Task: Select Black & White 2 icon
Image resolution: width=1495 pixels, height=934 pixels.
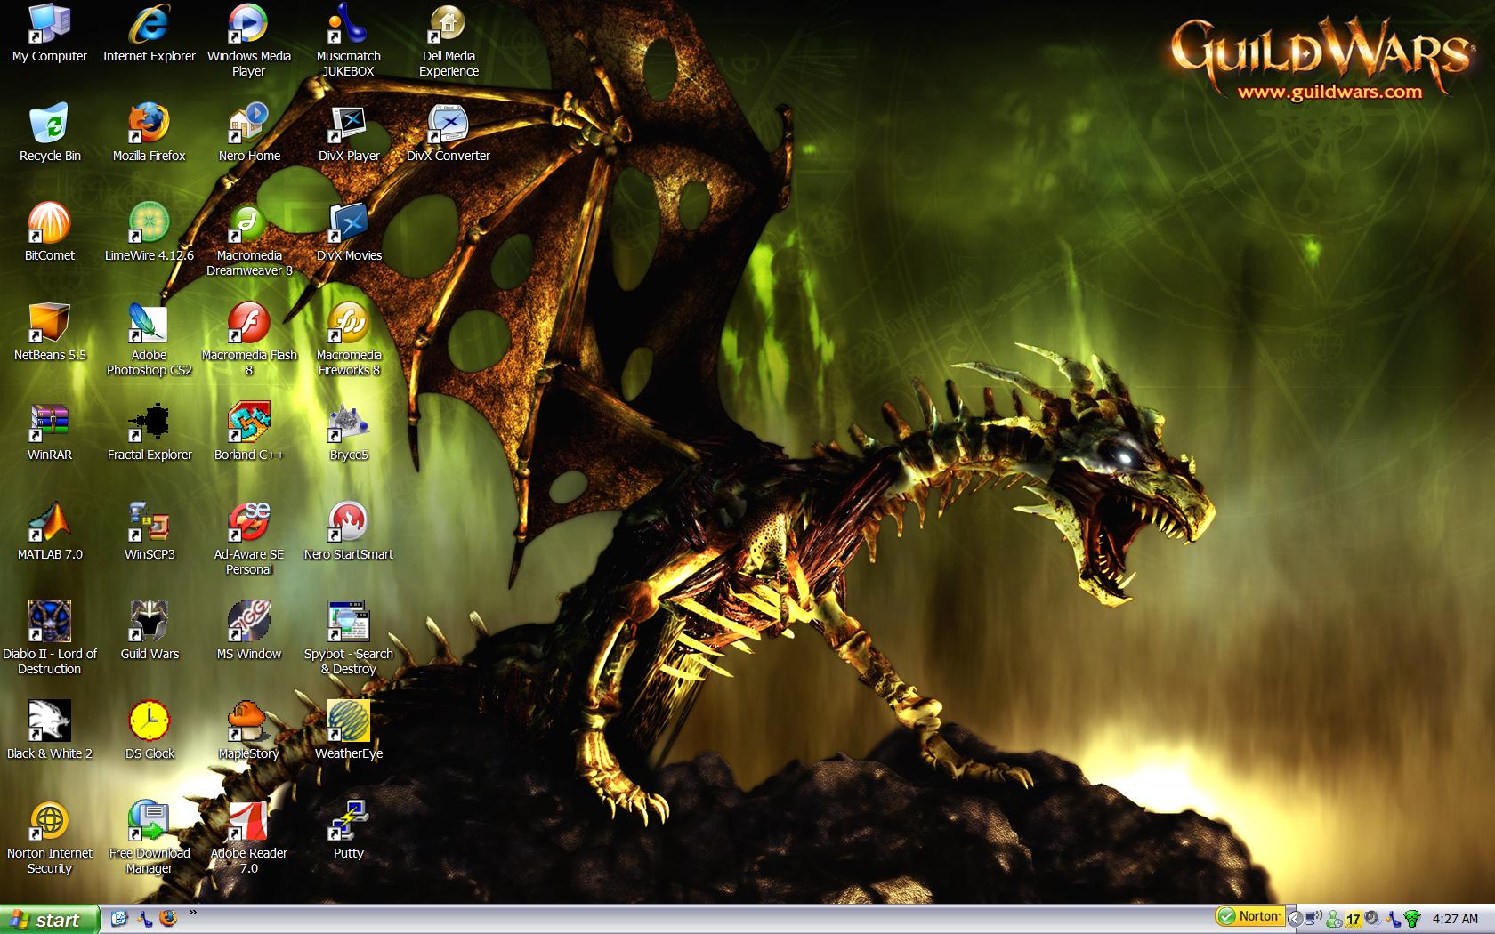Action: pyautogui.click(x=50, y=732)
